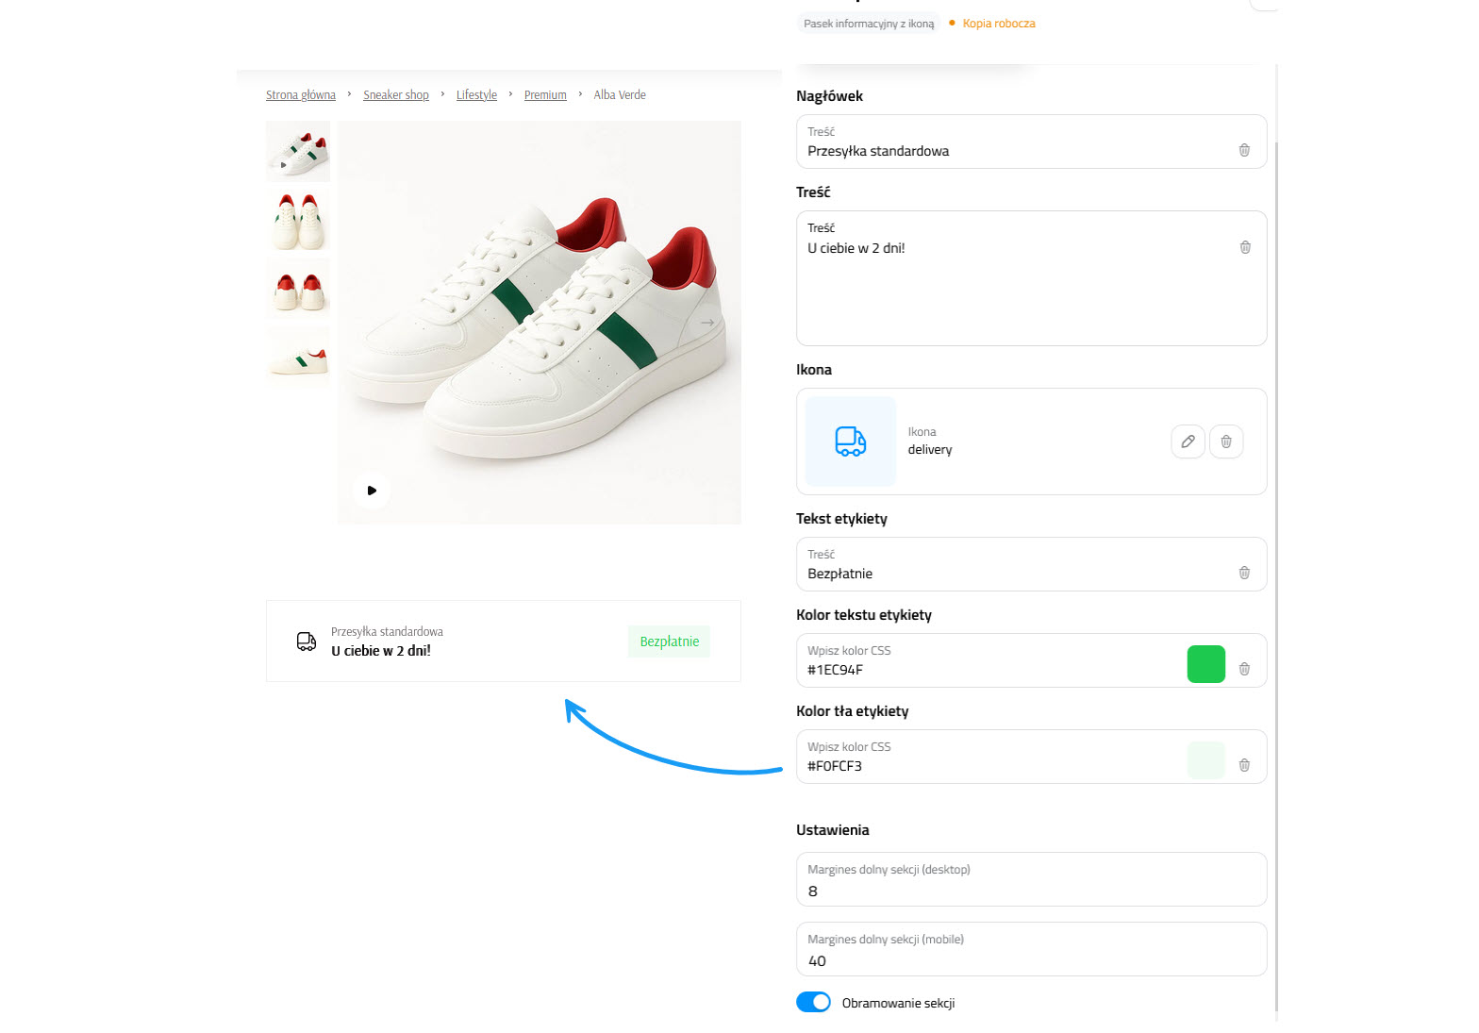The image size is (1479, 1033).
Task: Toggle the Obramowanie sekcji switch
Action: point(813,1002)
